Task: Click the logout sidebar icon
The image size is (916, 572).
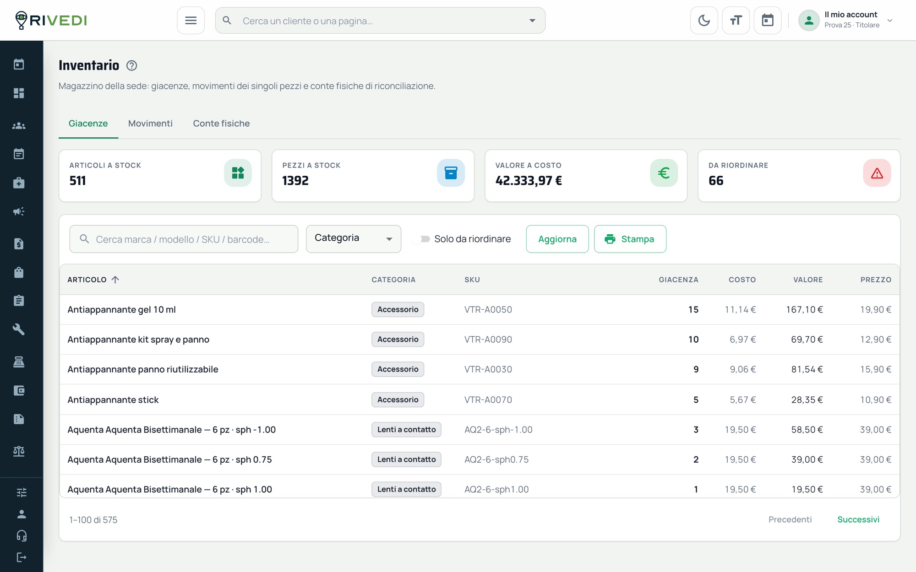Action: point(22,557)
